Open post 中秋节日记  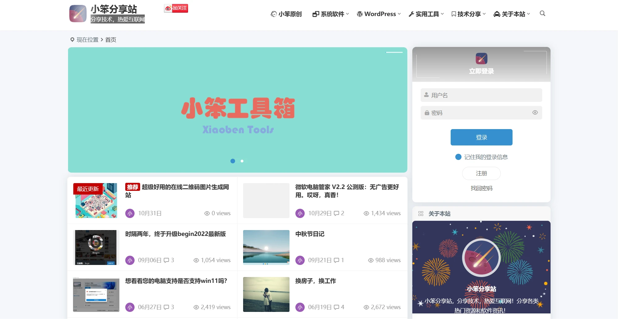click(x=310, y=234)
